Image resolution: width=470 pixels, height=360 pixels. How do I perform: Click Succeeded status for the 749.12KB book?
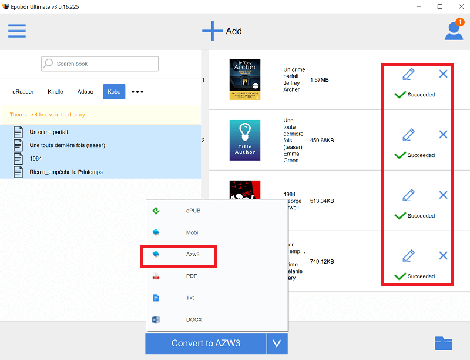415,276
